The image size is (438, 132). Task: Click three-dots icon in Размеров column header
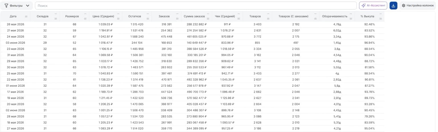(x=85, y=14)
